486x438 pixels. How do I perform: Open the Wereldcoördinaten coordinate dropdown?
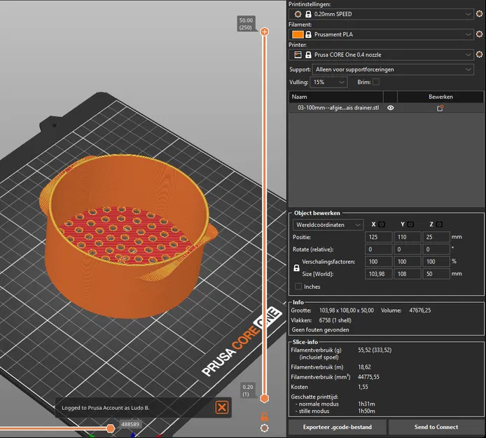tap(328, 225)
